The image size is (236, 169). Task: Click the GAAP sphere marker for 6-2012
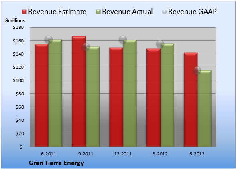(x=197, y=70)
